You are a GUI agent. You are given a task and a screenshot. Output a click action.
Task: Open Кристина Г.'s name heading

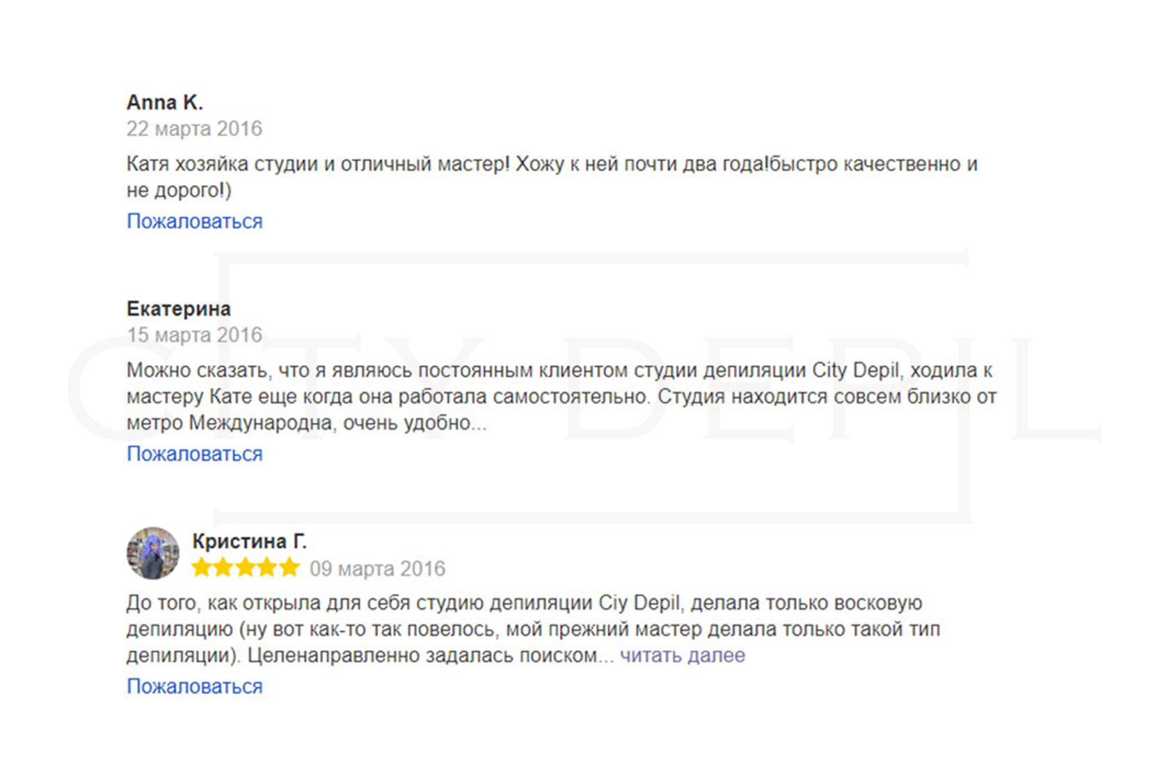[x=249, y=541]
